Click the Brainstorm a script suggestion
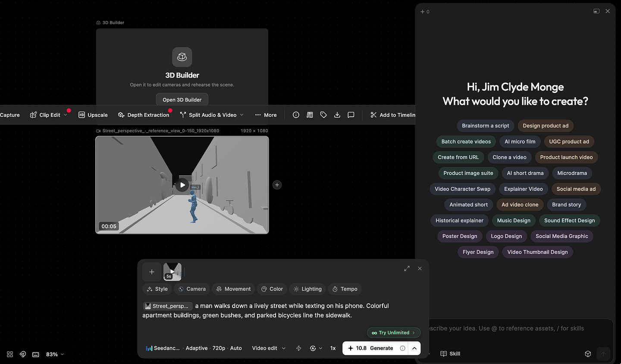 [x=486, y=126]
